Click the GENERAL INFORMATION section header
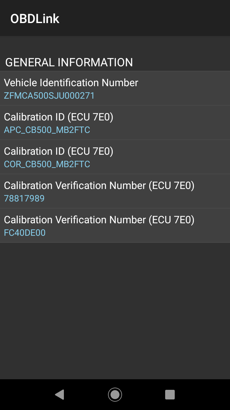 pyautogui.click(x=69, y=62)
